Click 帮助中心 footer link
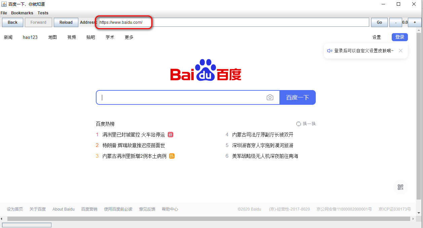The image size is (423, 228). (170, 209)
